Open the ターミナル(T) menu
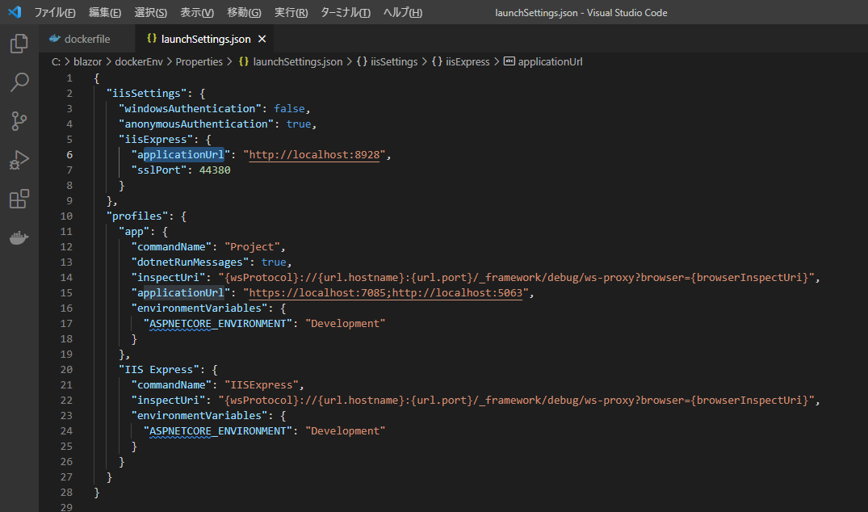Screen dimensions: 868x512 coord(346,12)
